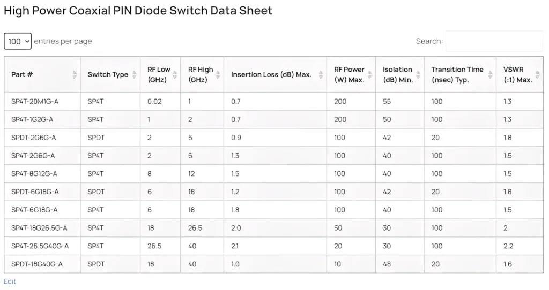Select the SP4T-20M1G-A part cell
The image size is (549, 290).
[35, 101]
